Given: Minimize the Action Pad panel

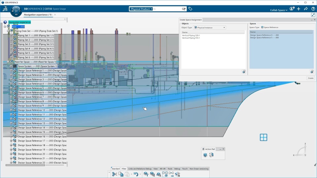Looking at the screenshot, I should tap(220, 149).
